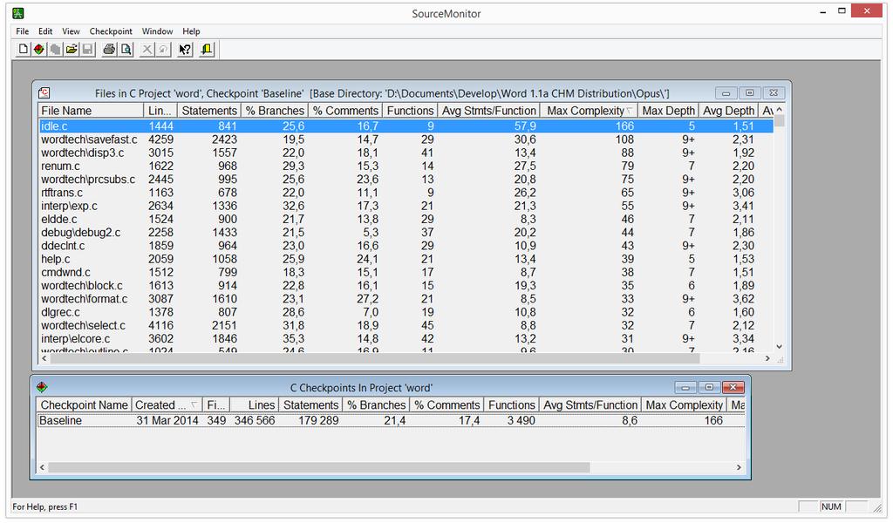Image resolution: width=893 pixels, height=523 pixels.
Task: Sort files by Functions column in Files window
Action: point(410,111)
